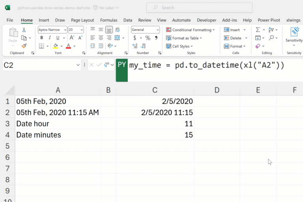Expand the Name Box dropdown next to C2

(78, 65)
